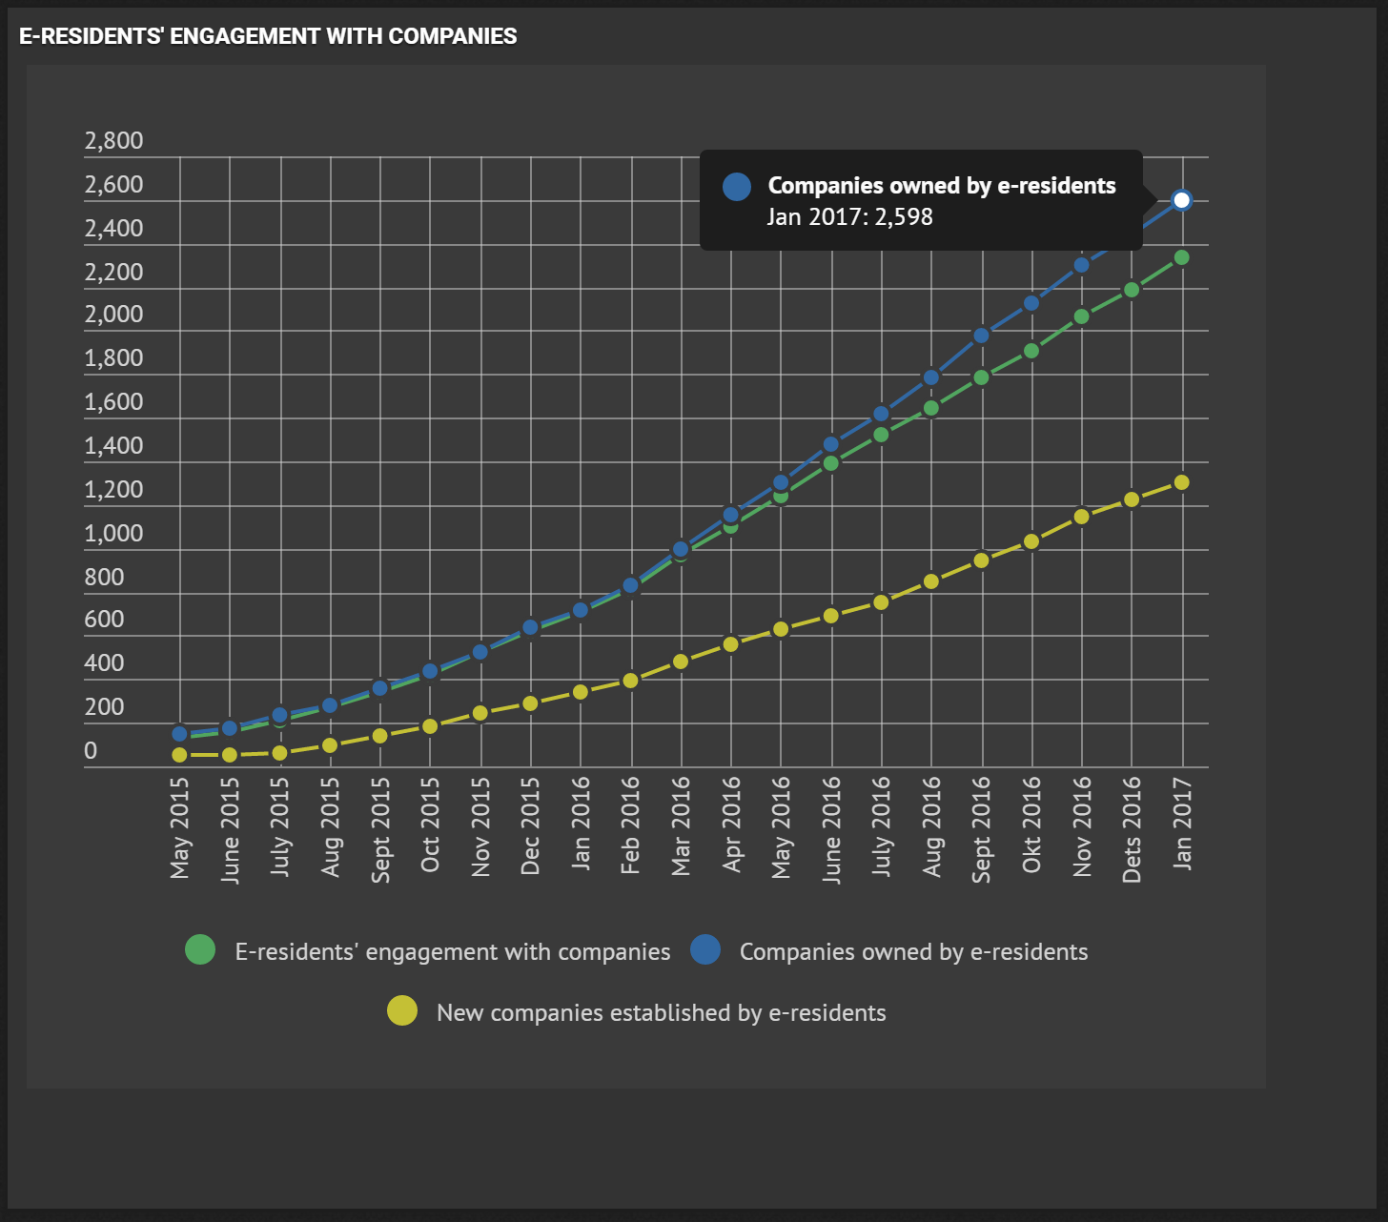Click blue data point at May 2016

tap(781, 482)
